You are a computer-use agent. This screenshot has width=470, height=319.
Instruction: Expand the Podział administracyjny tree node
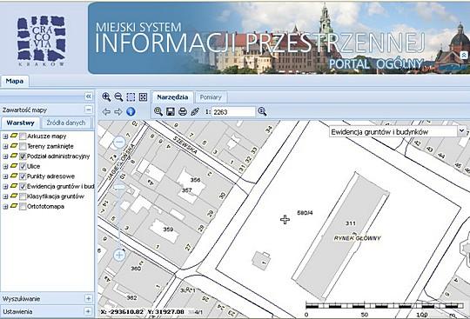(x=5, y=156)
